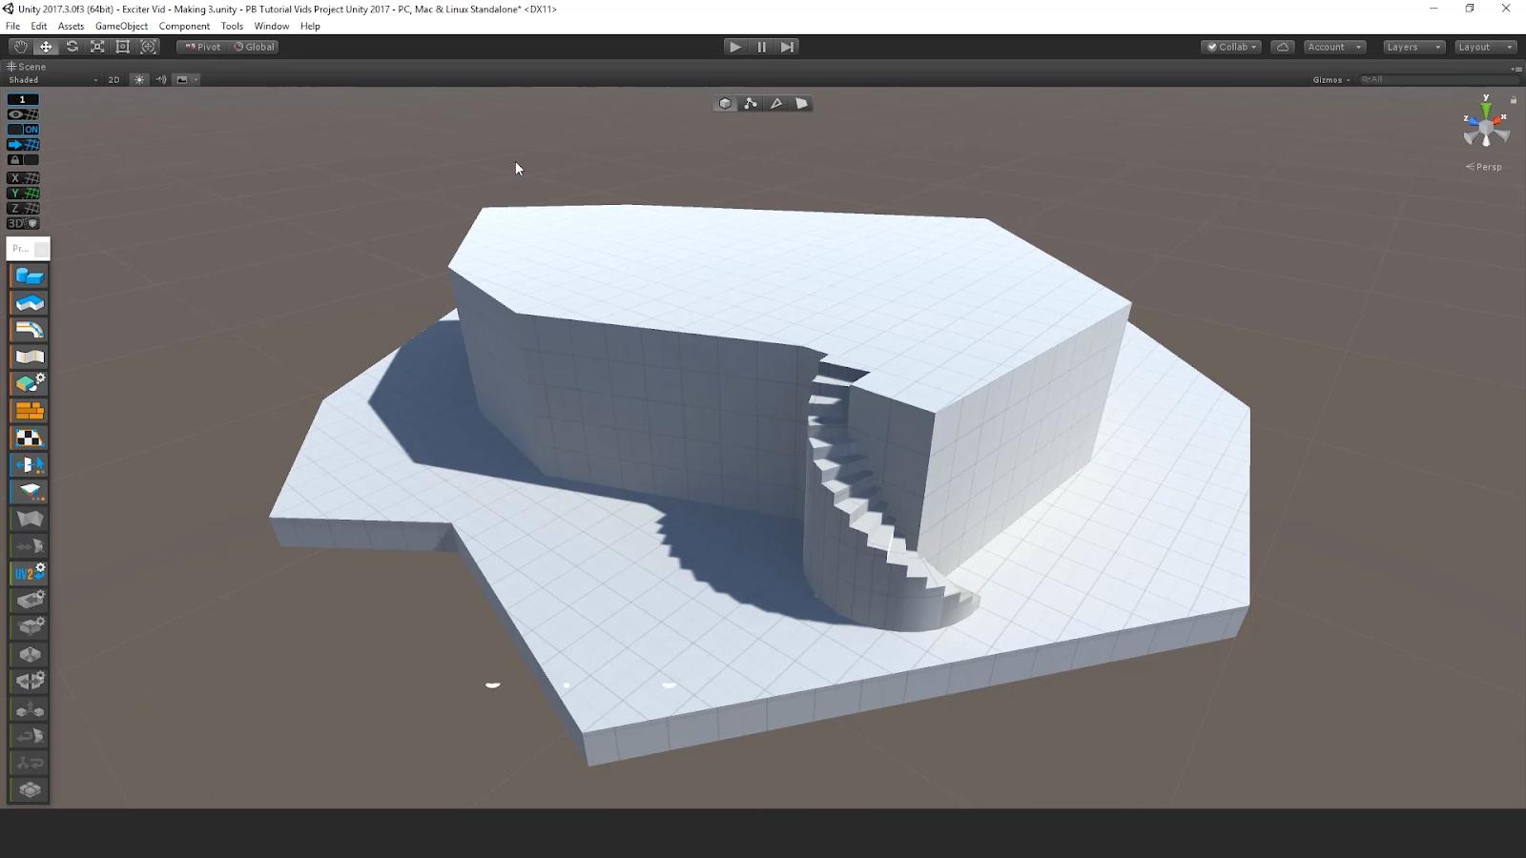
Task: Expand the Layers dropdown
Action: 1413,47
